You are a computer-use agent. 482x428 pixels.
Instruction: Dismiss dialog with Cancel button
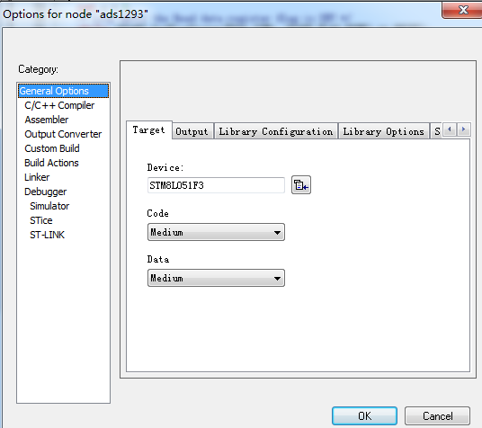[x=437, y=415]
